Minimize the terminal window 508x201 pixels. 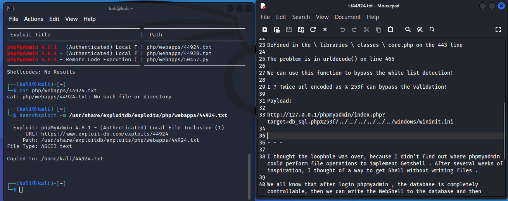point(231,9)
